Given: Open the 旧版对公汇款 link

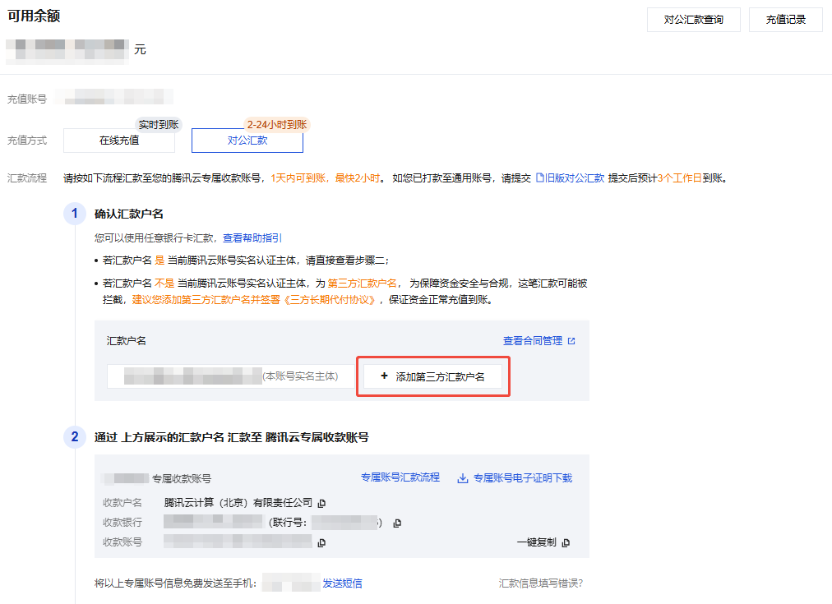Looking at the screenshot, I should click(575, 178).
